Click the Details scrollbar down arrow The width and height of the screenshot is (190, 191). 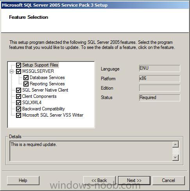[x=176, y=158]
